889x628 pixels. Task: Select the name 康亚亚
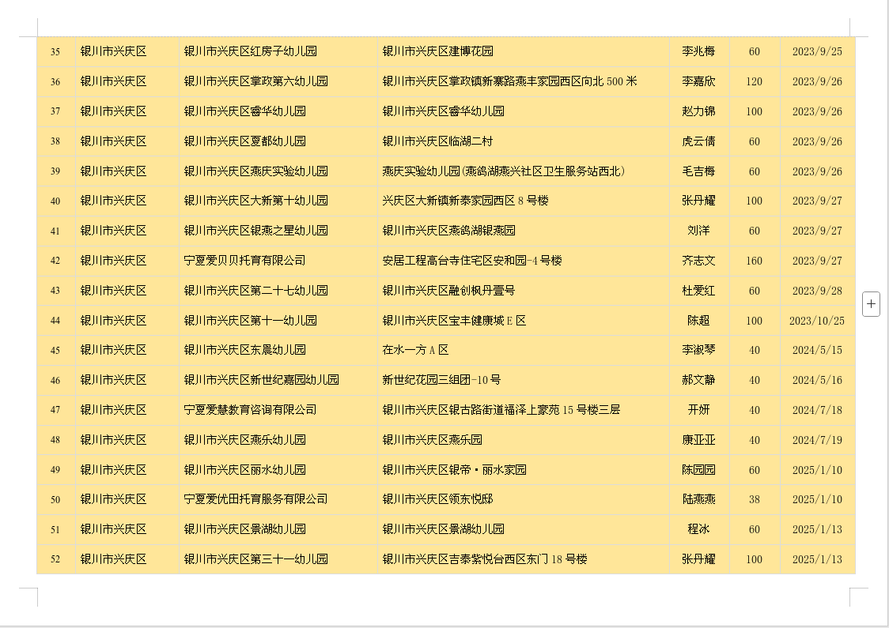tap(698, 441)
